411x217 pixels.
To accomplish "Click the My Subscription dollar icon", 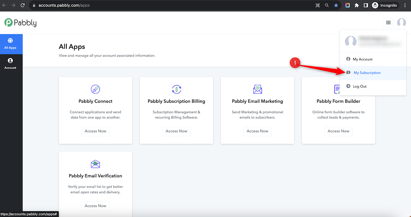I will (348, 73).
